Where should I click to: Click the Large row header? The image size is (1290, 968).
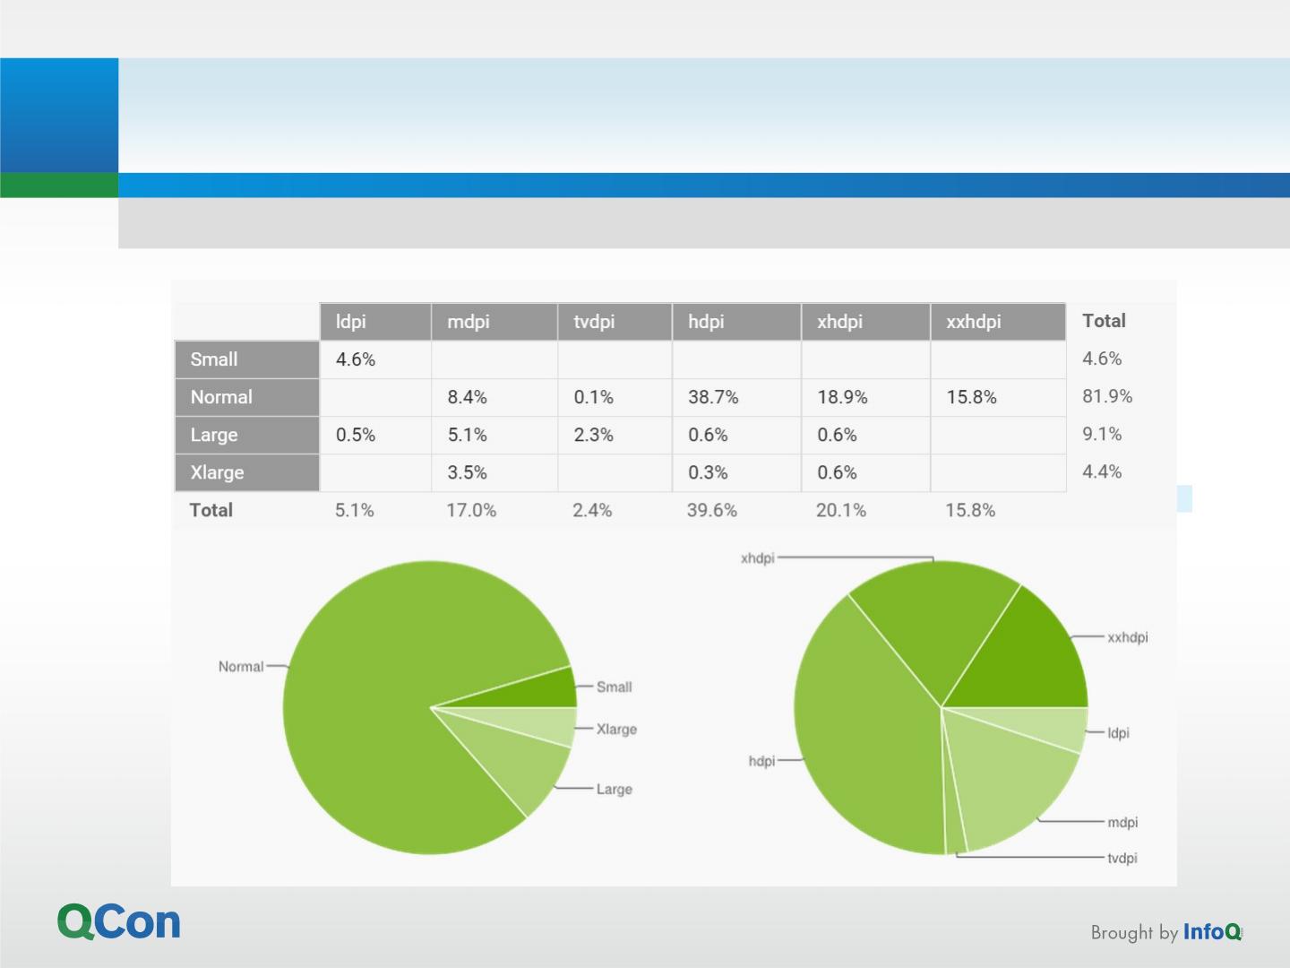[x=247, y=435]
